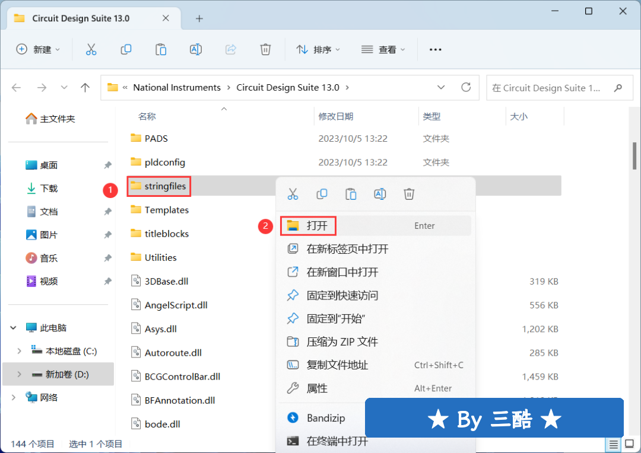Click 复制文件地址 in context menu
This screenshot has height=453, width=641.
point(376,365)
